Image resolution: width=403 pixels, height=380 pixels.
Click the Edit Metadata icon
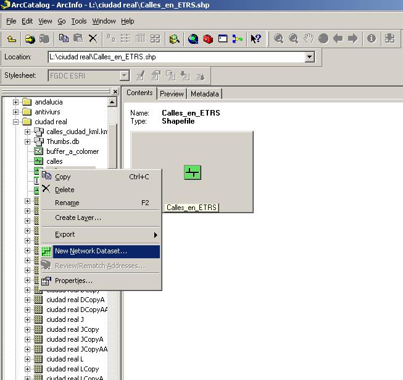coord(140,76)
